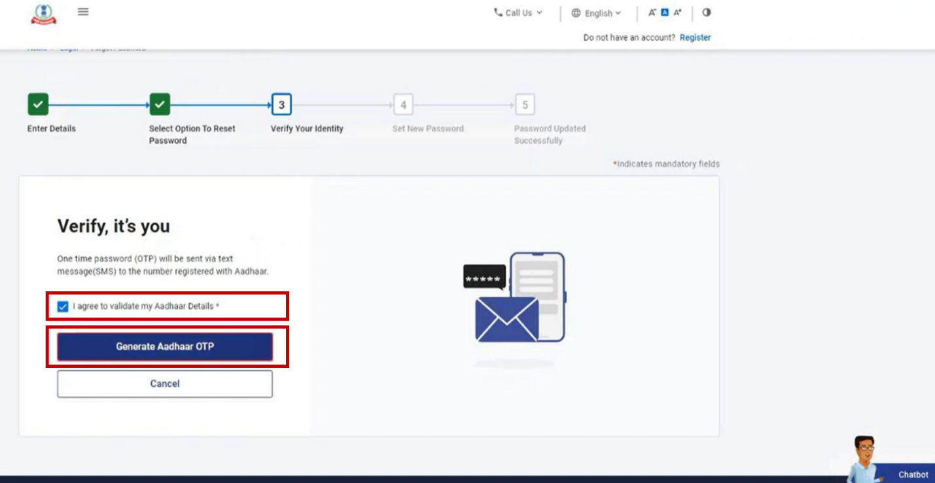The width and height of the screenshot is (935, 483).
Task: Click the Income Tax Department logo
Action: click(43, 14)
